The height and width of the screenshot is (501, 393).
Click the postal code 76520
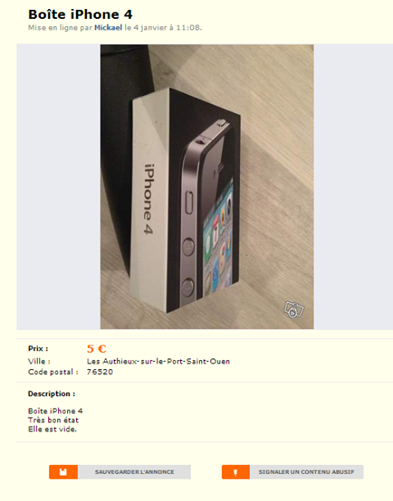point(100,372)
